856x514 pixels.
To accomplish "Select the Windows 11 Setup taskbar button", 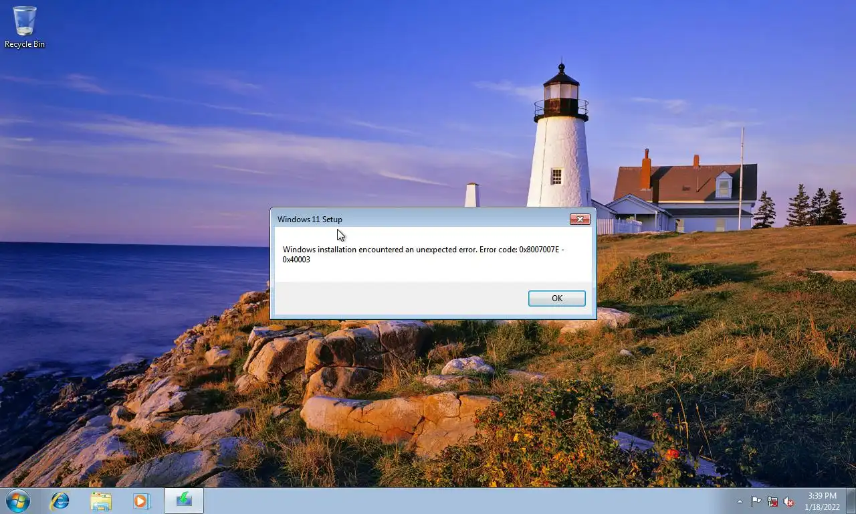I will (x=184, y=501).
